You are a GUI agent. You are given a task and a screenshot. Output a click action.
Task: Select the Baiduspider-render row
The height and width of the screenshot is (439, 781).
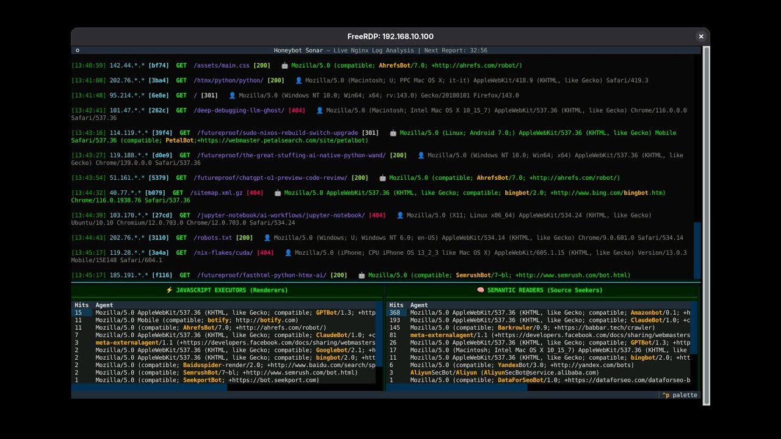(224, 365)
